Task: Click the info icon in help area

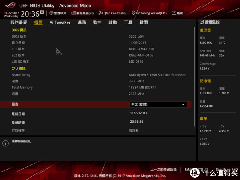Action: coord(6,144)
